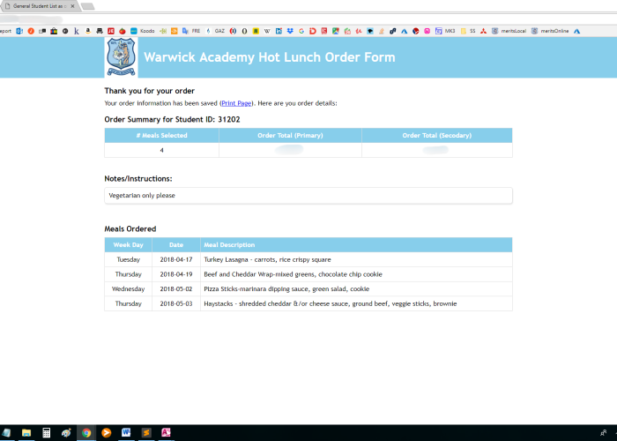Open a new browser tab
The height and width of the screenshot is (441, 617).
(x=87, y=6)
